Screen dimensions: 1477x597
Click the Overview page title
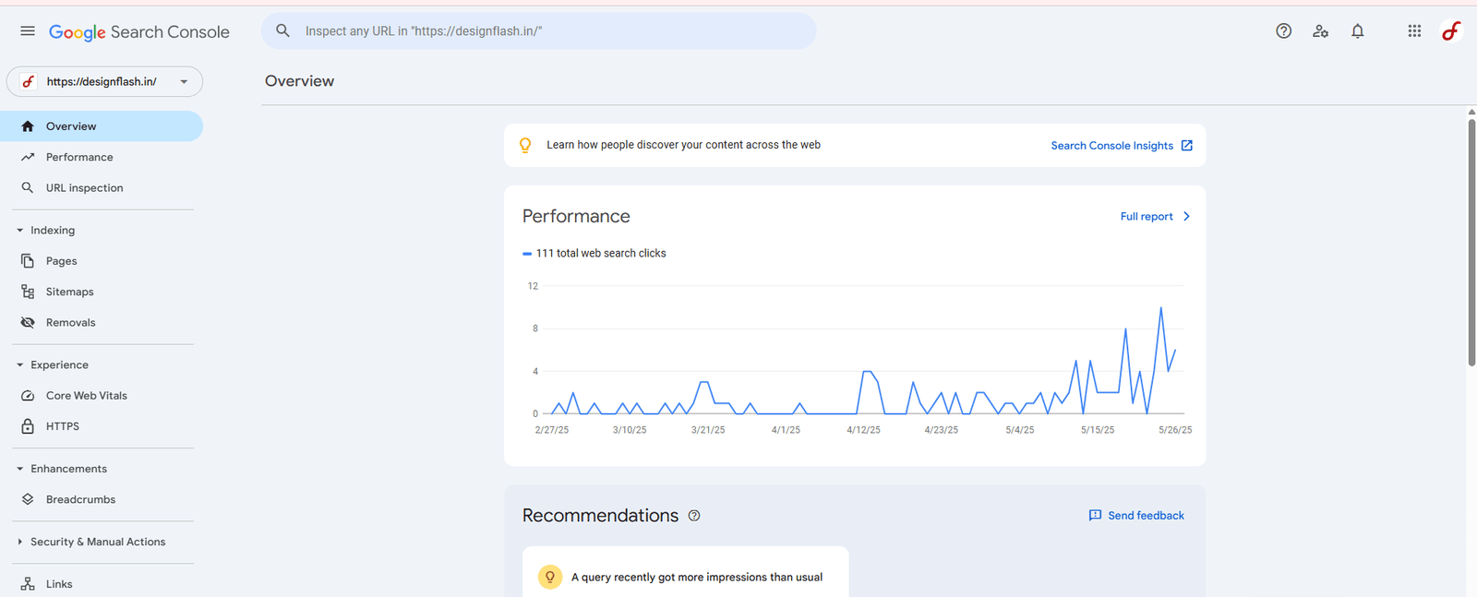[x=299, y=81]
